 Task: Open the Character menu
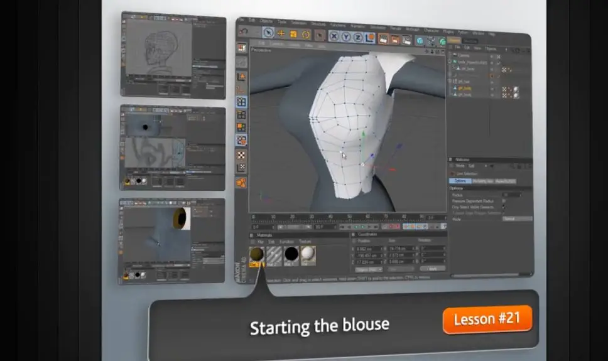click(x=431, y=30)
